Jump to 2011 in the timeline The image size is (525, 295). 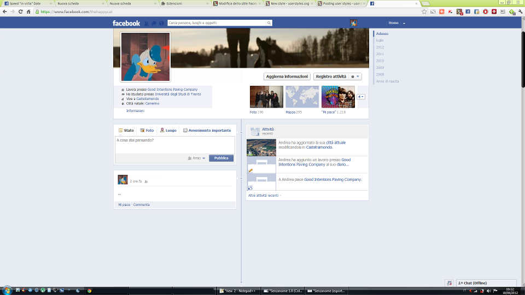pyautogui.click(x=380, y=54)
